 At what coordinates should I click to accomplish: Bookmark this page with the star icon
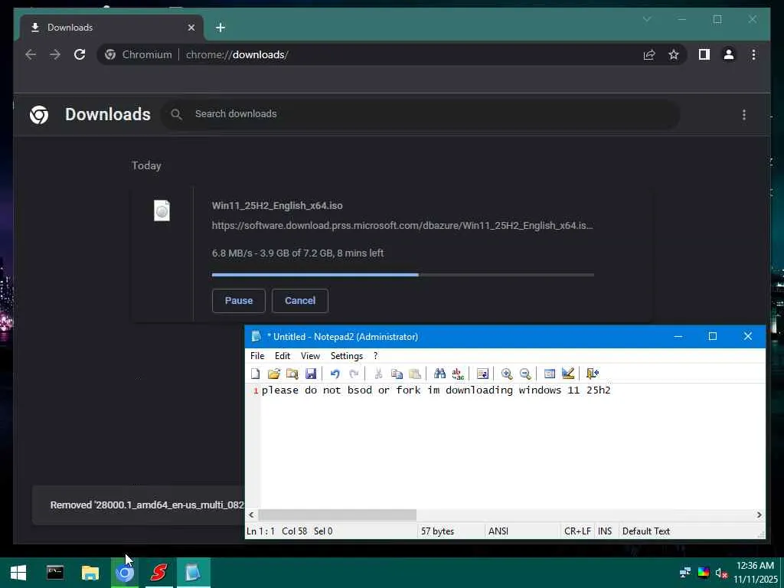tap(674, 54)
